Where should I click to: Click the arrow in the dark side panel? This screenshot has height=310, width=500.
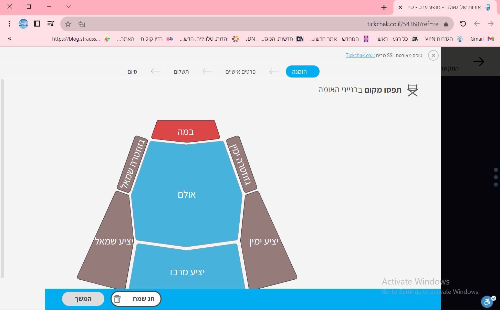(x=479, y=62)
